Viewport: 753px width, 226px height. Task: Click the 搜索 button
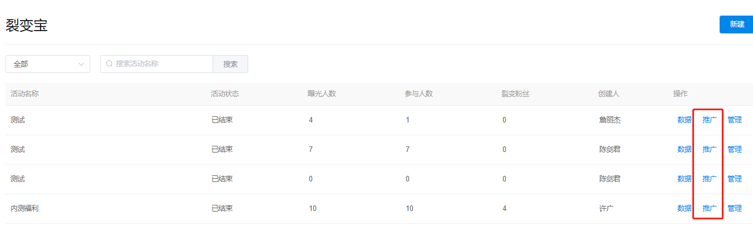[230, 64]
